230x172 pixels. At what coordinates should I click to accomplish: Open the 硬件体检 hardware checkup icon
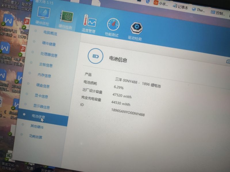click(43, 16)
